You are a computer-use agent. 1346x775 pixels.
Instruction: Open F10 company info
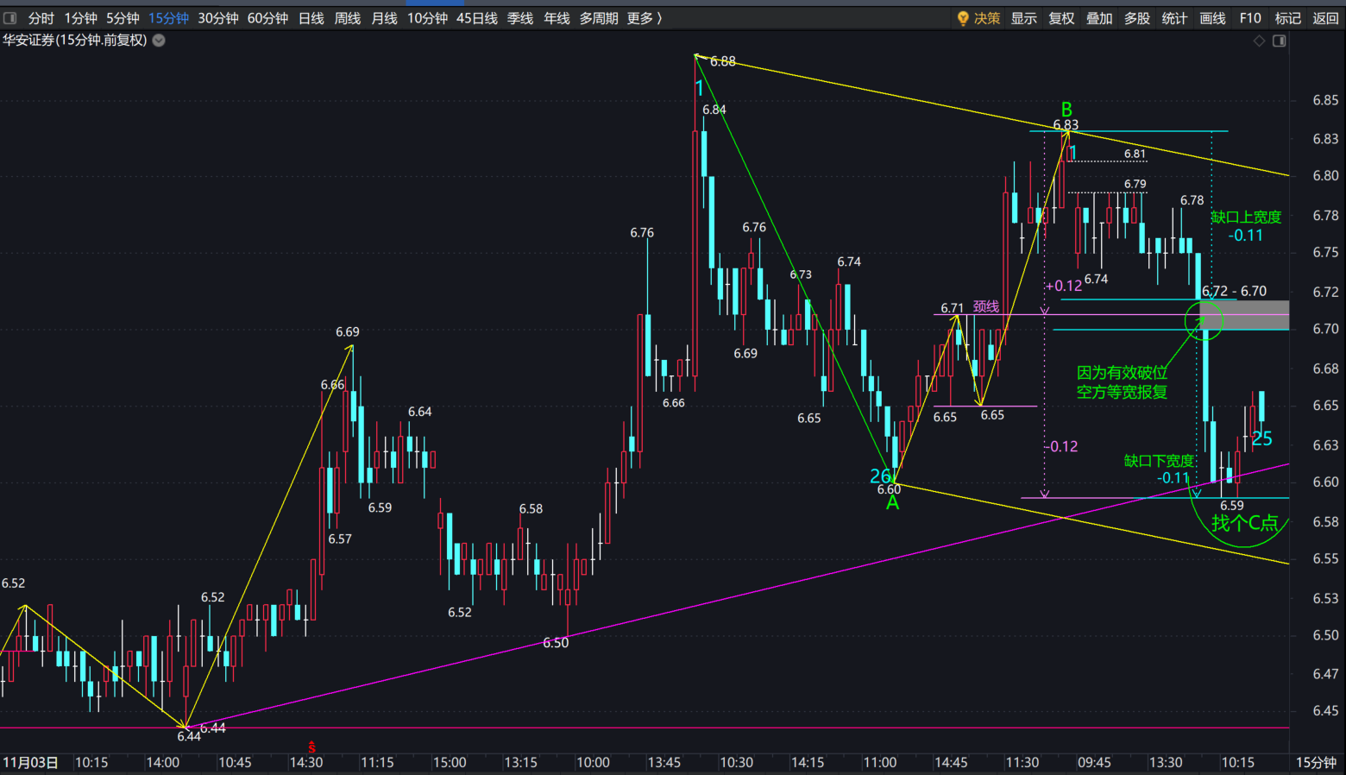click(1250, 18)
